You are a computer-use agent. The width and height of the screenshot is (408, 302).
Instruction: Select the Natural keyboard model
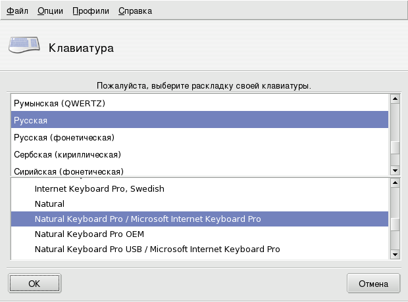pyautogui.click(x=49, y=204)
